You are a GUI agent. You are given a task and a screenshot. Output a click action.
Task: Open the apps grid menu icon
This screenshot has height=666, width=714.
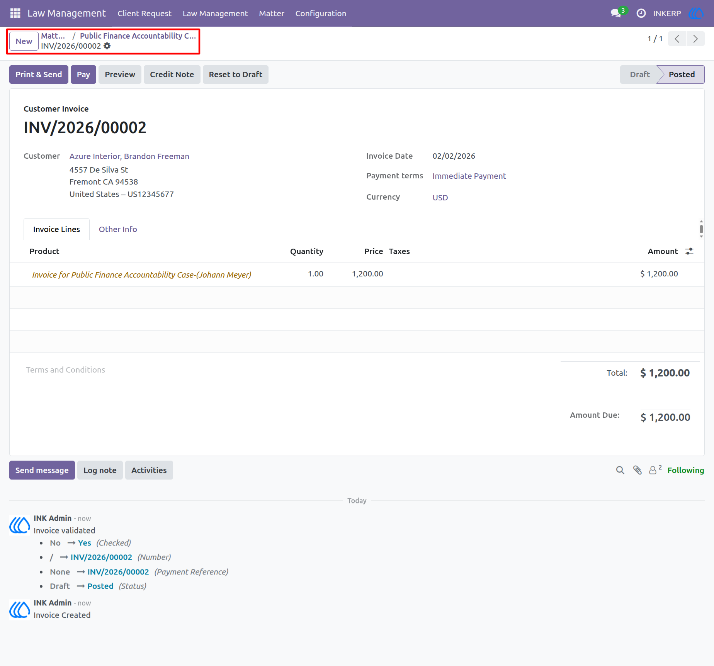point(15,13)
